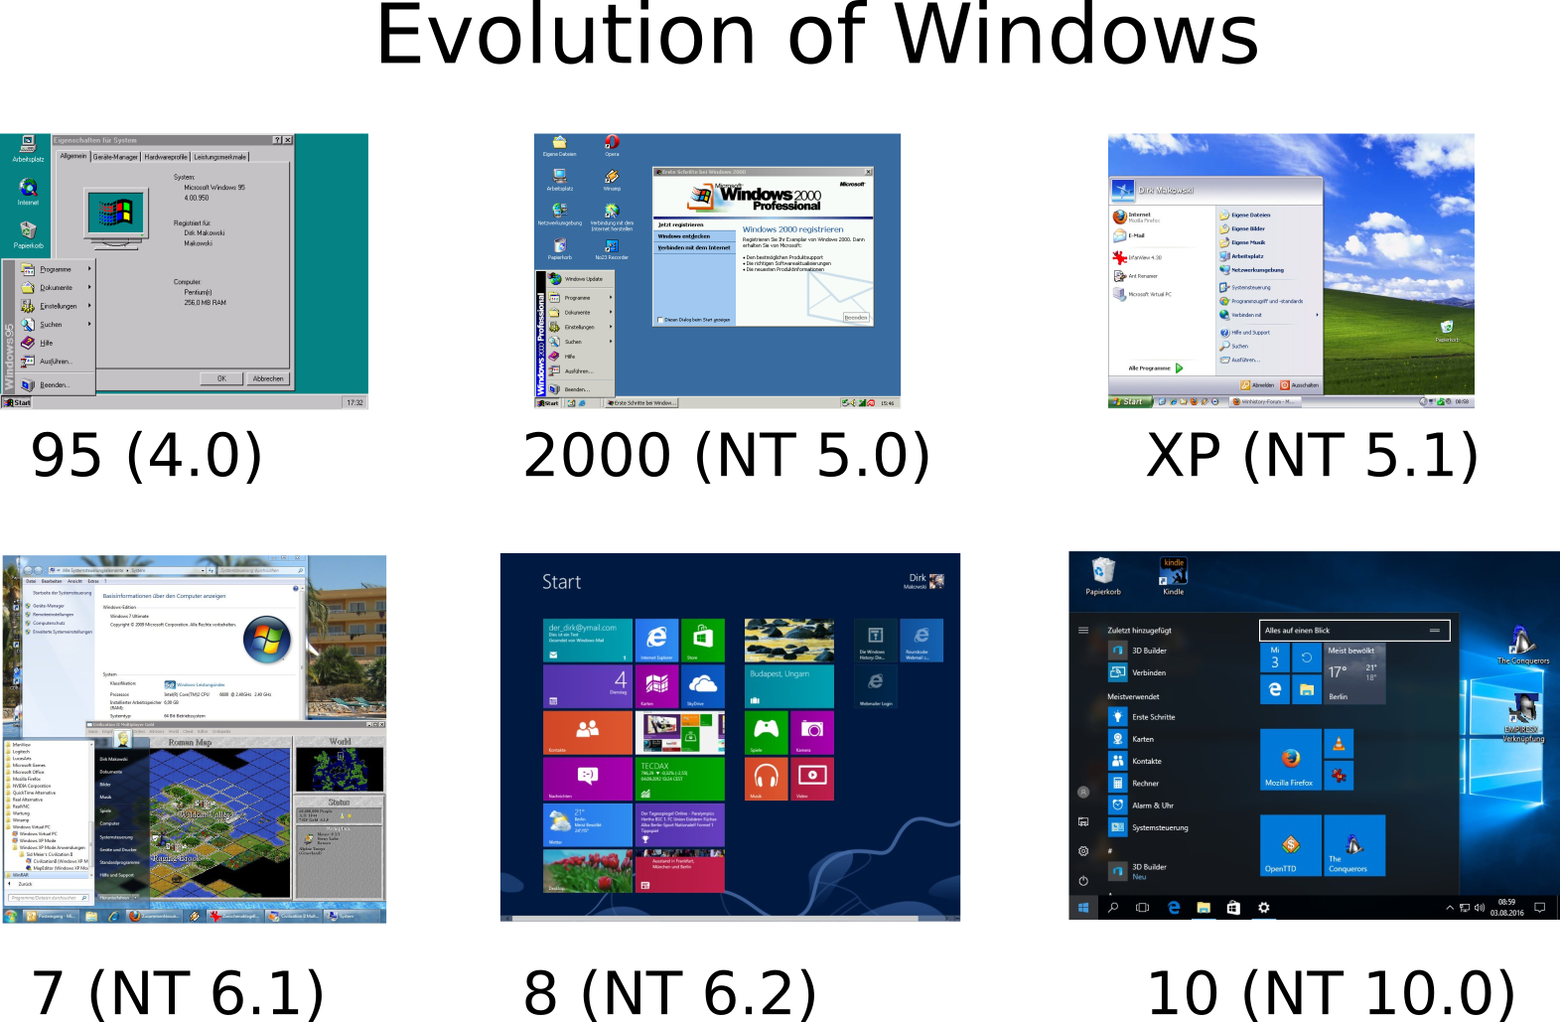Image resolution: width=1560 pixels, height=1022 pixels.
Task: Click Ausschalten in Windows XP start menu
Action: [x=1300, y=385]
